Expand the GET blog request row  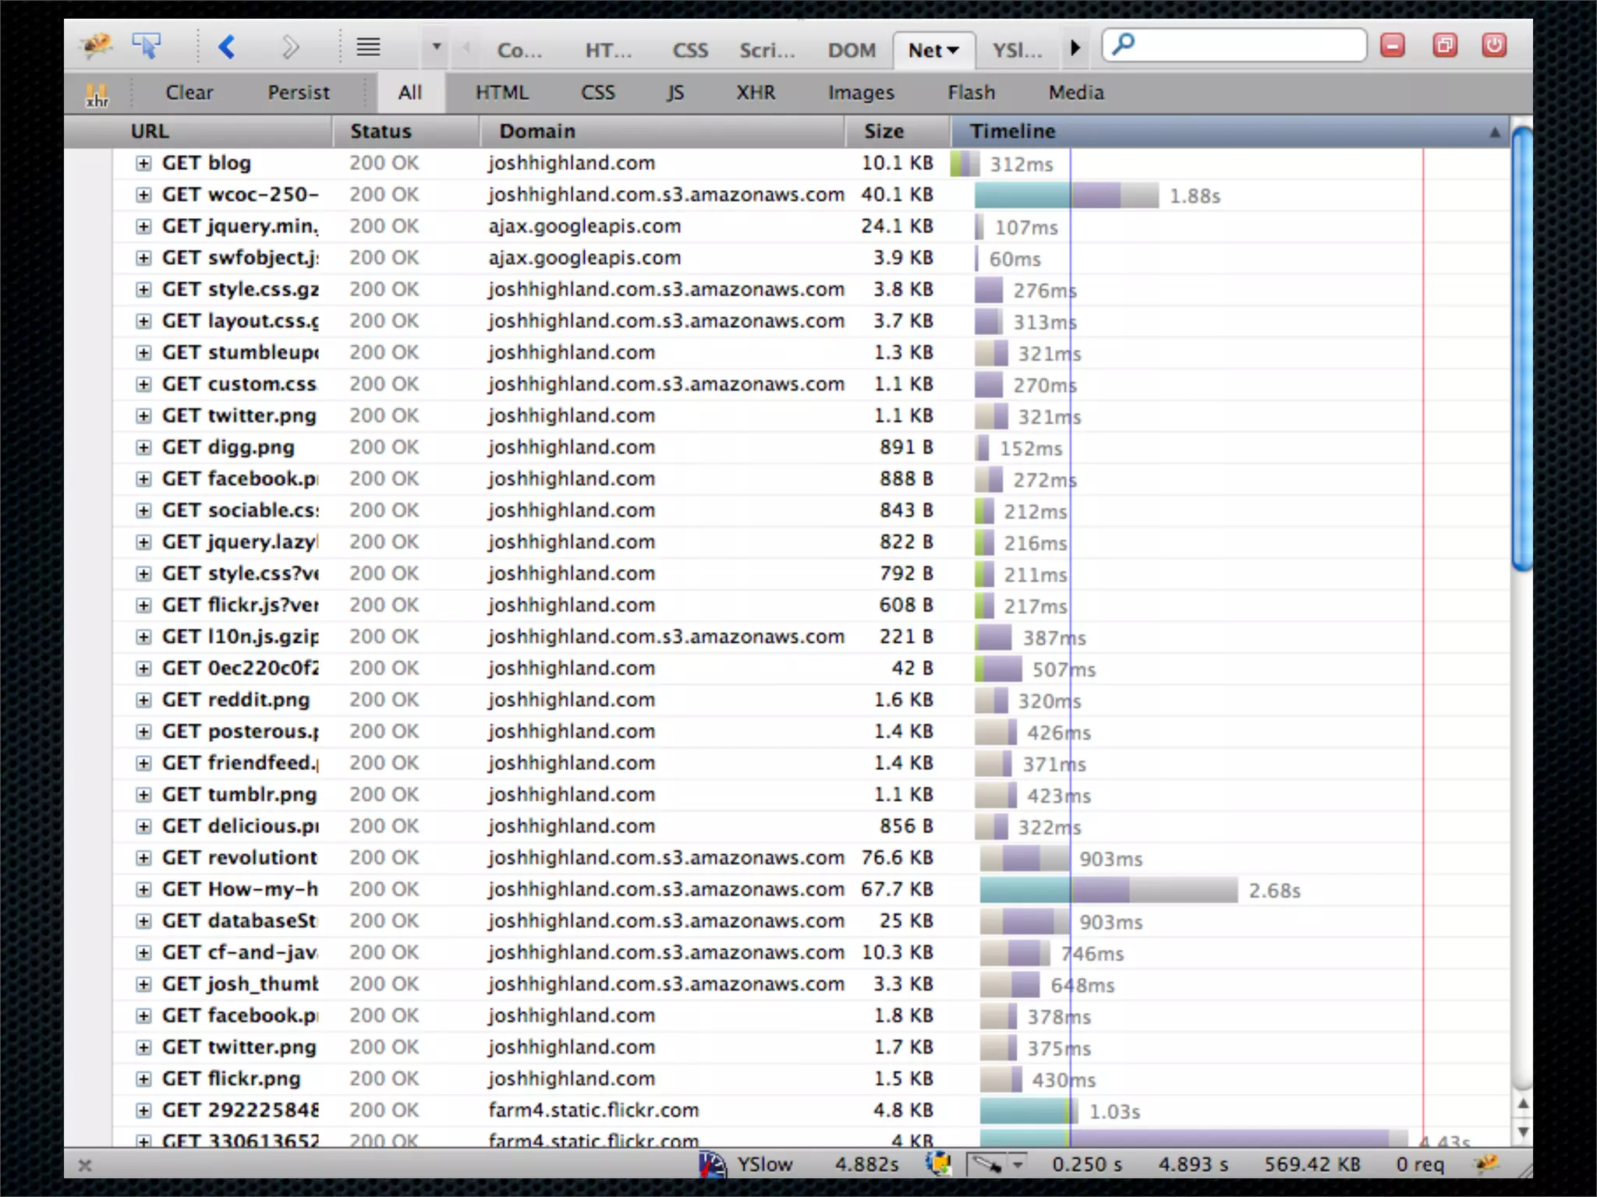[143, 163]
